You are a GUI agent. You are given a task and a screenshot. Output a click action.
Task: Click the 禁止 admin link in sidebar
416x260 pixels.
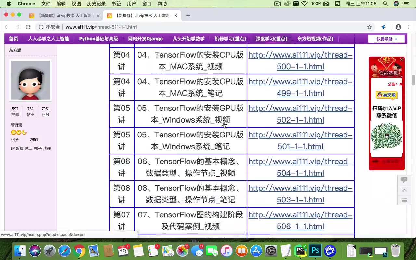point(29,149)
